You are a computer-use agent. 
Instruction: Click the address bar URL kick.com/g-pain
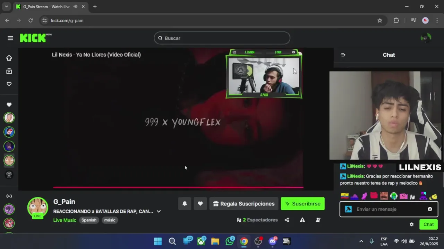click(x=67, y=20)
